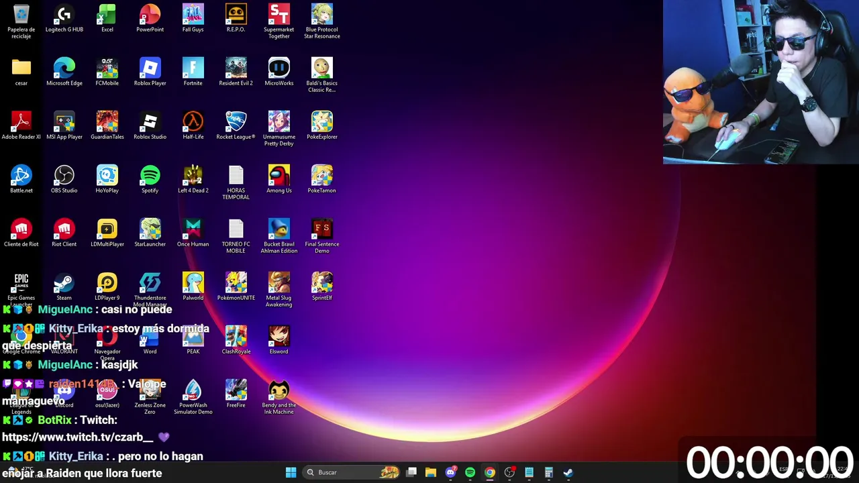Select the HORAS TEMPORAL text file
The width and height of the screenshot is (859, 483).
tap(236, 182)
